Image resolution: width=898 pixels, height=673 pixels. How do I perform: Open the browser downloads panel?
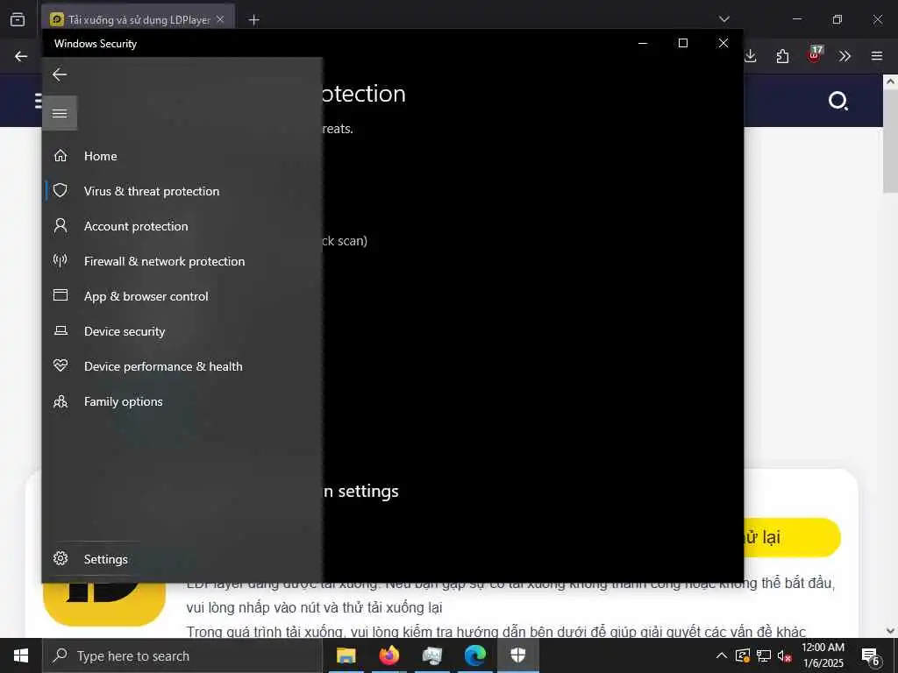751,56
